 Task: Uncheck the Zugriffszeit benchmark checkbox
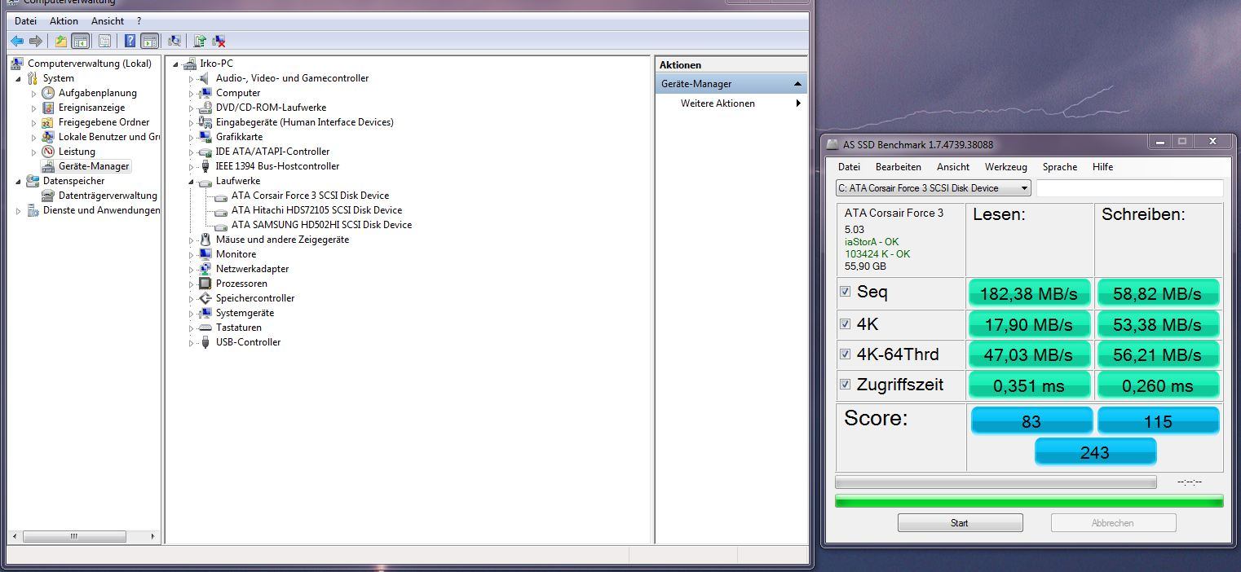point(846,384)
